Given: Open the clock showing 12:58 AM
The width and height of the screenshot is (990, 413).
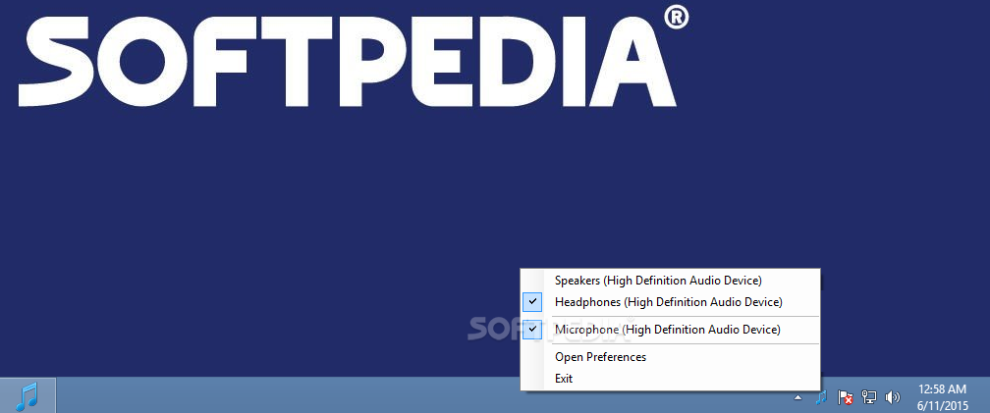Looking at the screenshot, I should pyautogui.click(x=943, y=397).
